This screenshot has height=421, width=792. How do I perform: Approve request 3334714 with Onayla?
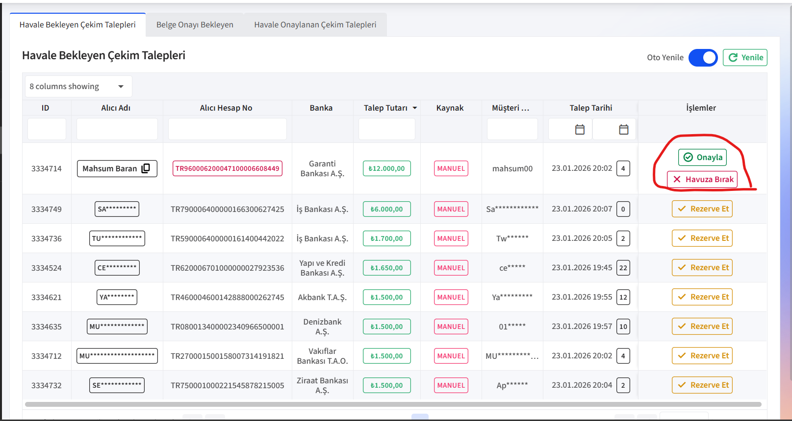coord(702,157)
